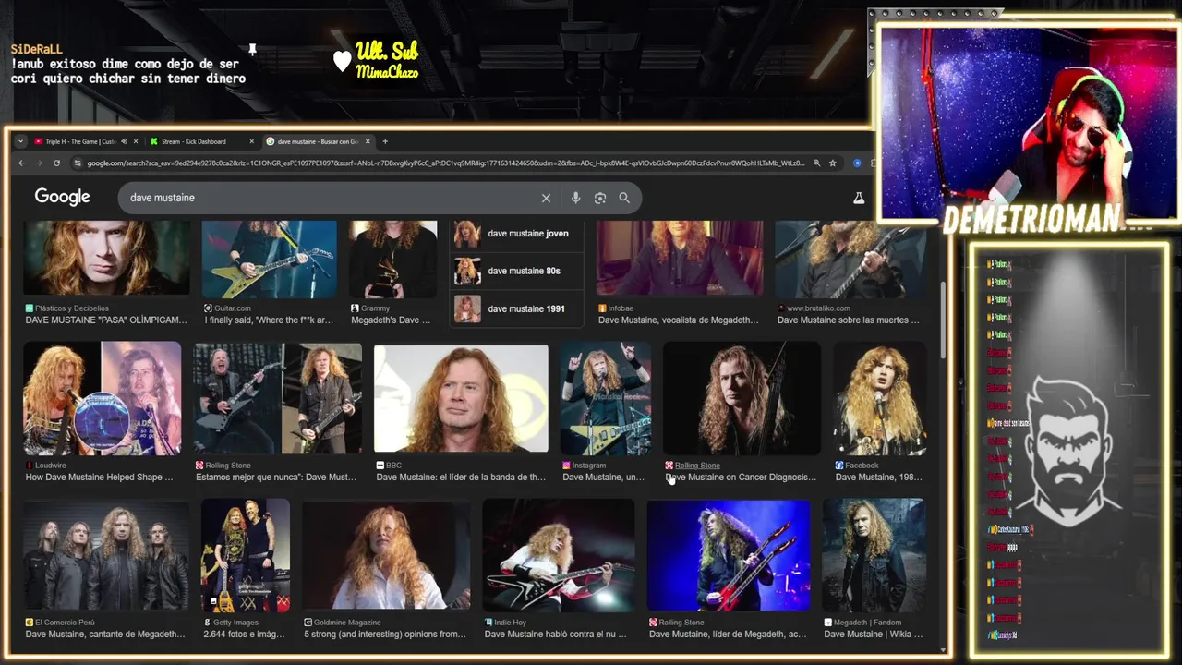
Task: Search by image with Google Lens
Action: click(x=600, y=198)
